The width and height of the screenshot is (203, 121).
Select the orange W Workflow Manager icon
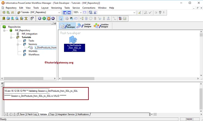49,18
